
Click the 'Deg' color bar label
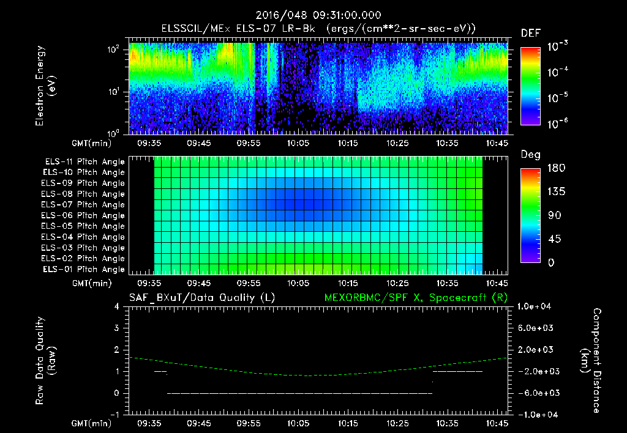click(x=531, y=155)
